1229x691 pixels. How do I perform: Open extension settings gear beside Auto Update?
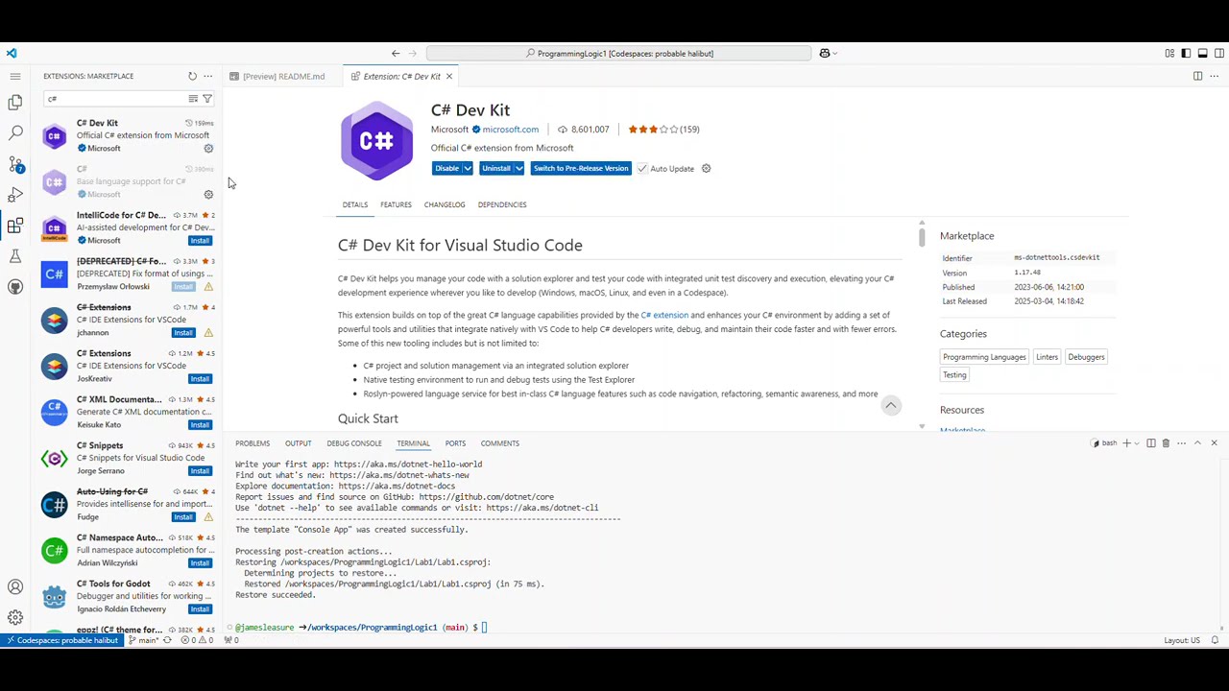click(x=706, y=169)
